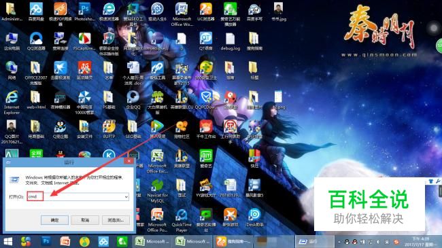This screenshot has width=442, height=248.
Task: Select the 这台电脑 desktop icon
Action: tap(12, 41)
